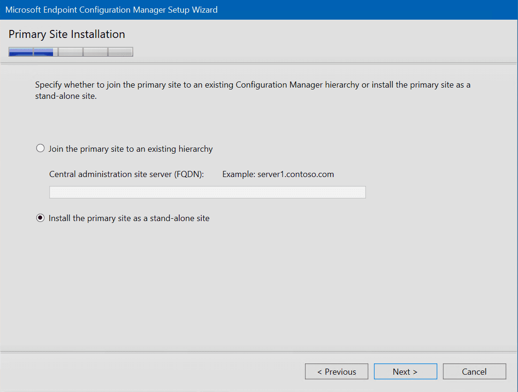Click the Primary Site Installation heading

(x=67, y=34)
